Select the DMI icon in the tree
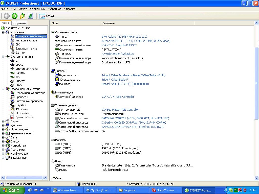Screen dimensions: 259x194 (12, 44)
